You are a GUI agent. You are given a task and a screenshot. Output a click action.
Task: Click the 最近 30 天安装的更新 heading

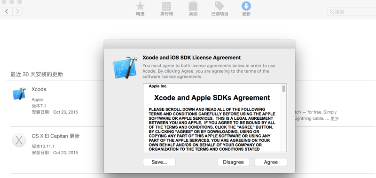[x=37, y=74]
